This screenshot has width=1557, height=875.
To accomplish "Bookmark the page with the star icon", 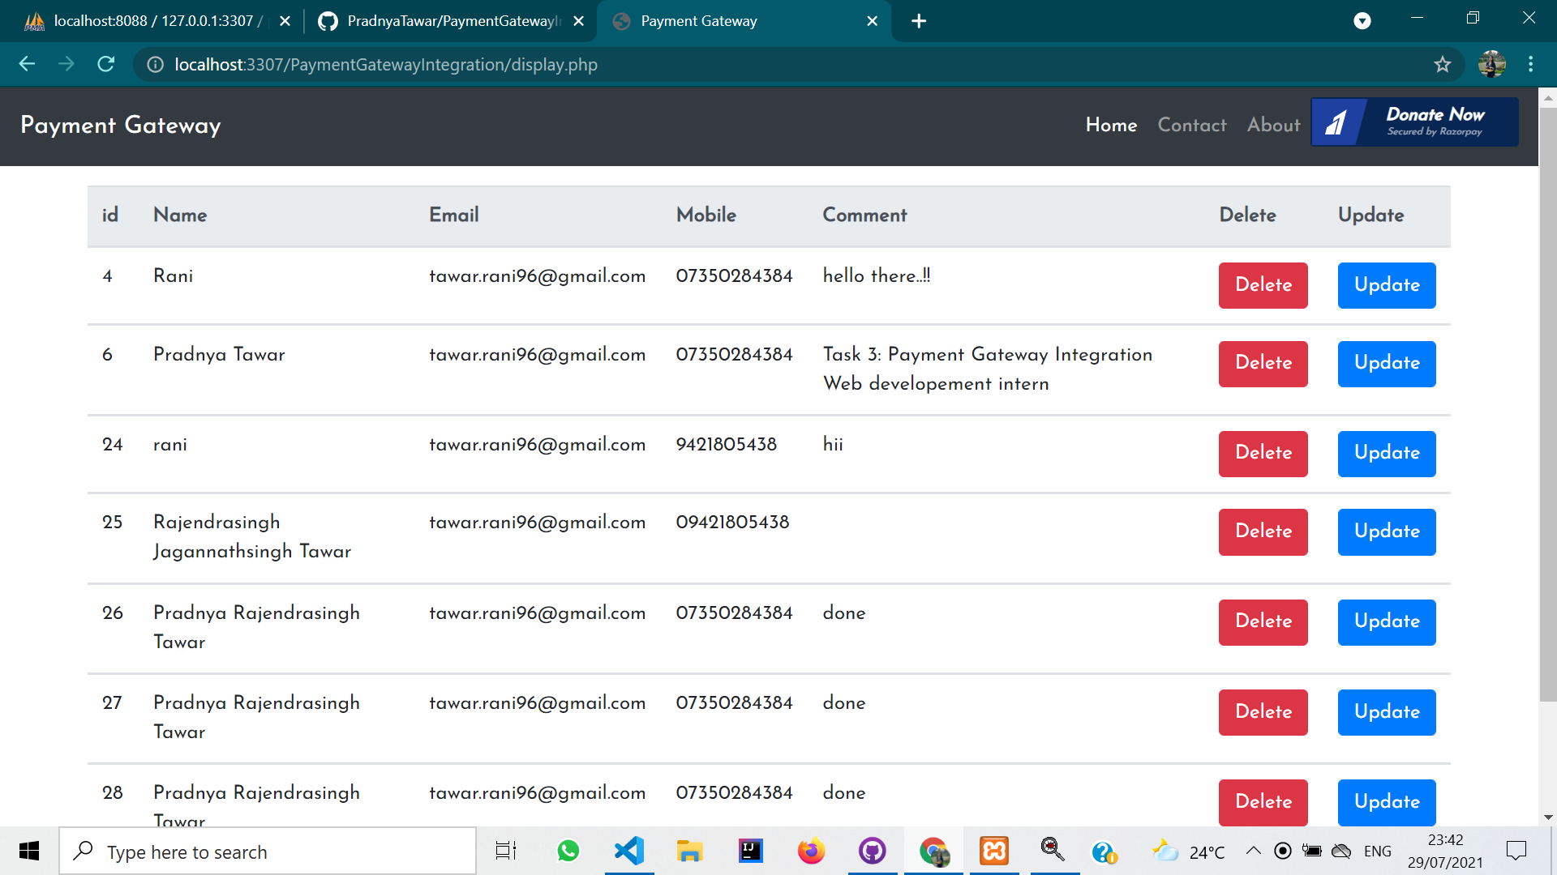I will [x=1443, y=64].
